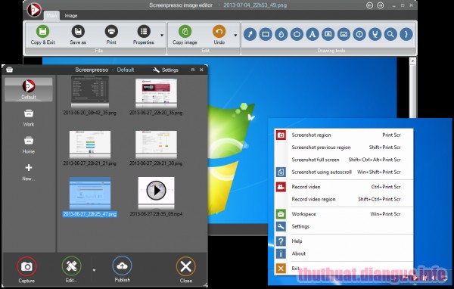Create a New workspace folder
Image resolution: width=454 pixels, height=289 pixels.
[29, 172]
